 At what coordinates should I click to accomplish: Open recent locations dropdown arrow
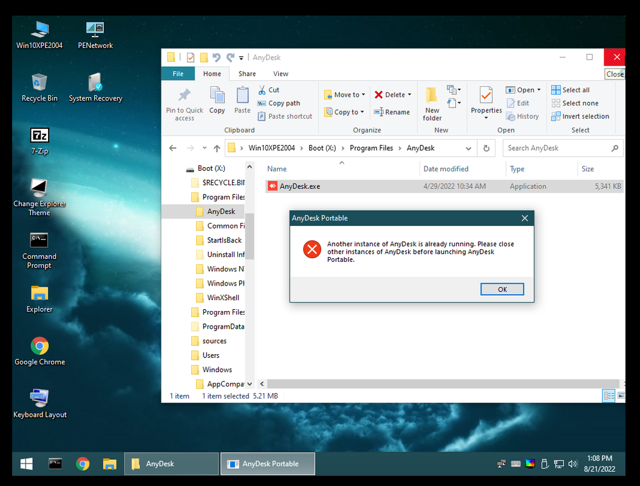coord(205,148)
